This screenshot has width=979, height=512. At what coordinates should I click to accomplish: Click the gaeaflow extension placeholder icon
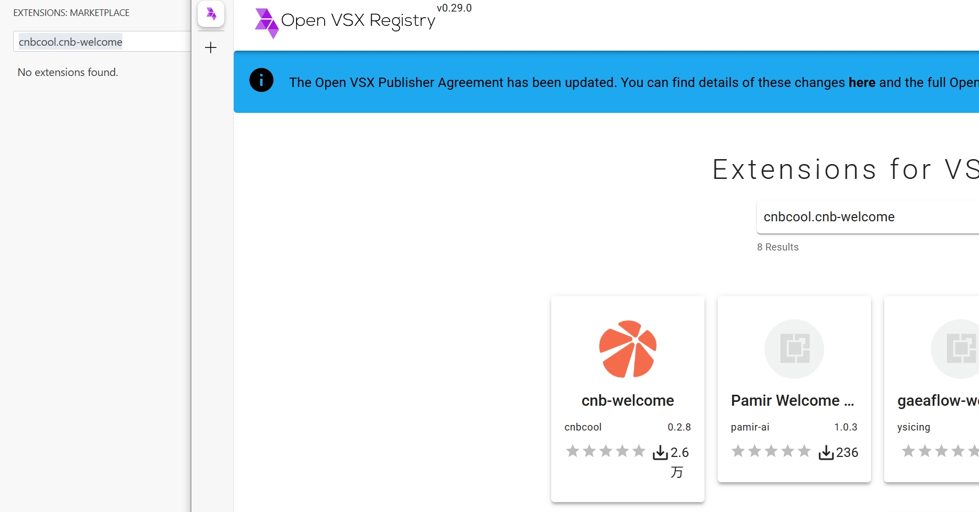click(955, 349)
